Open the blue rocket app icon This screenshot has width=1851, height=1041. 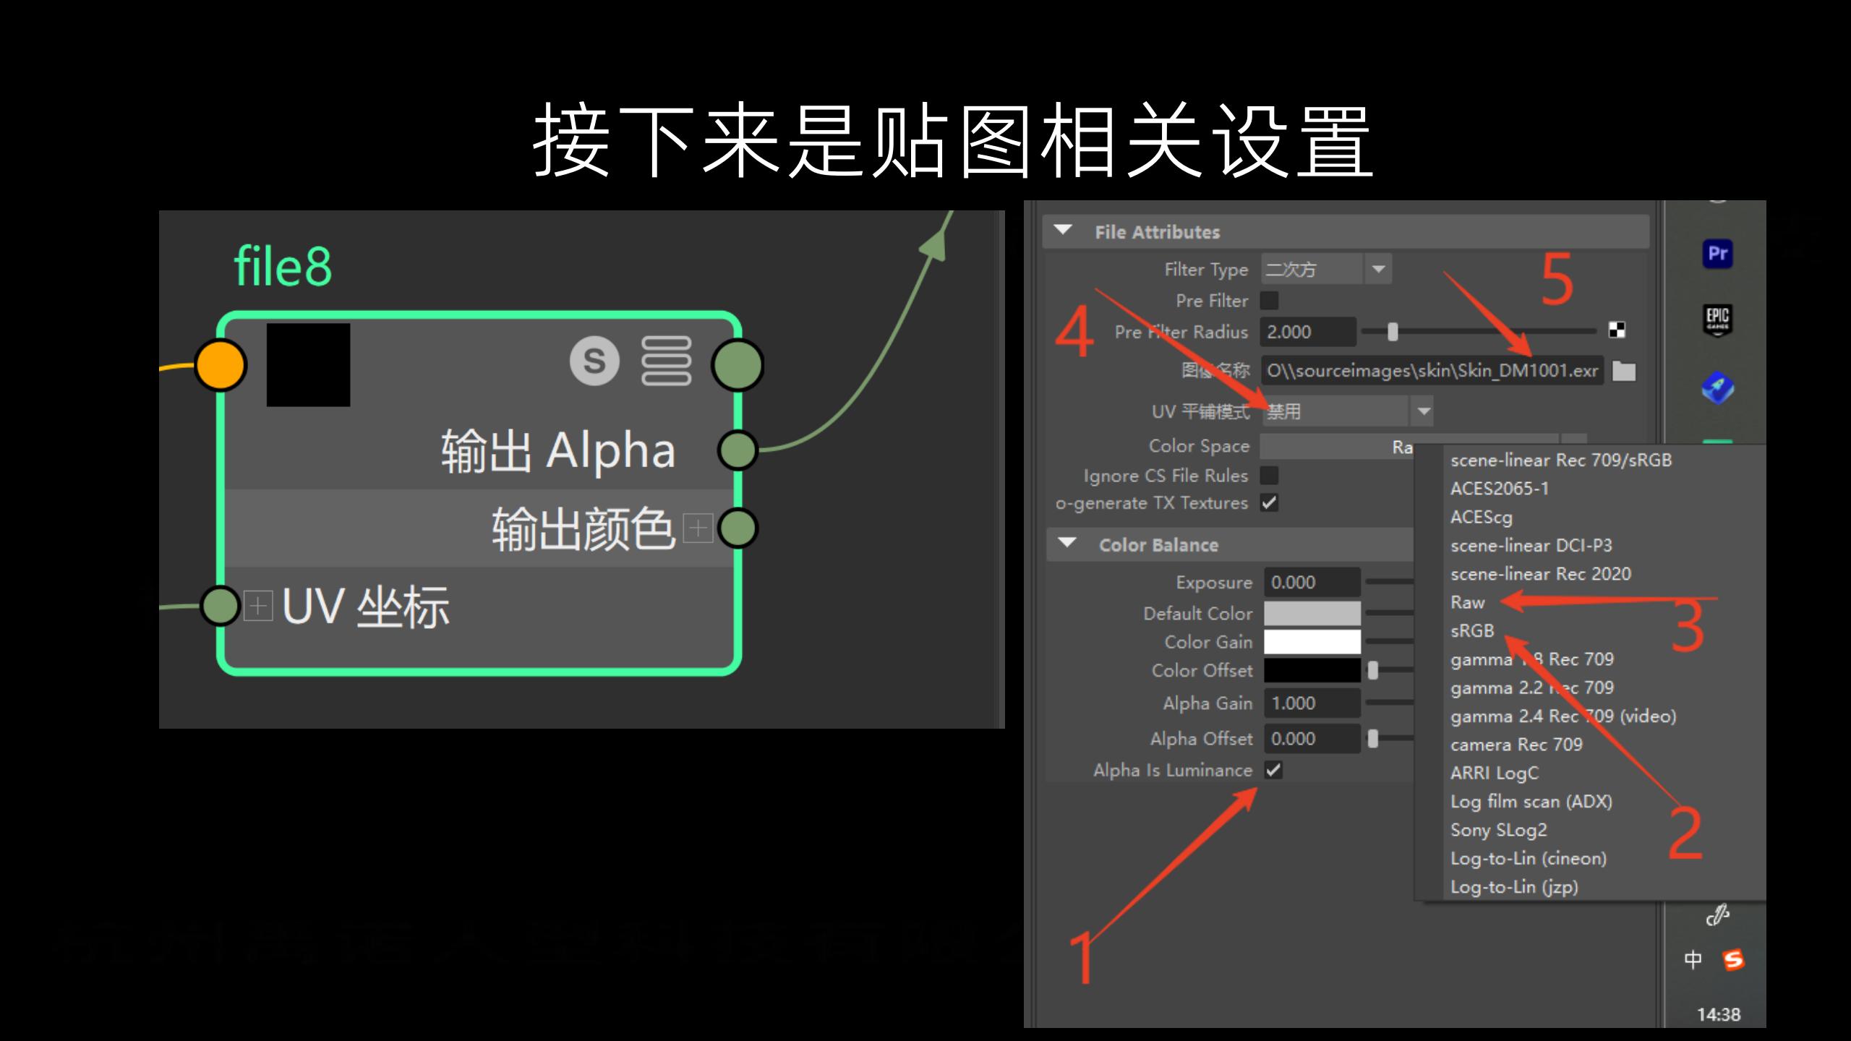coord(1717,387)
